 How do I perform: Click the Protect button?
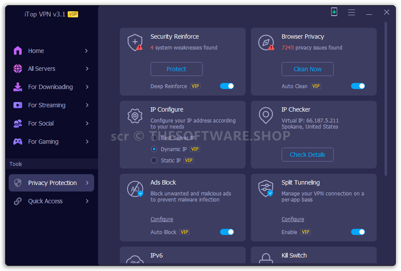[x=177, y=69]
